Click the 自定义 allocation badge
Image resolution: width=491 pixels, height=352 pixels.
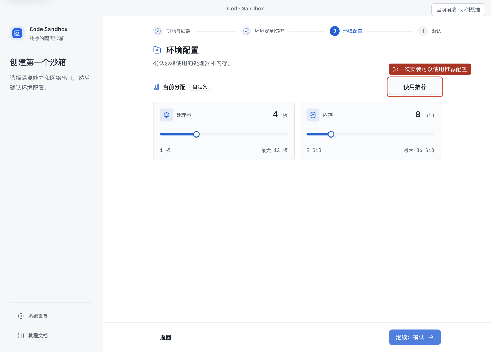pyautogui.click(x=200, y=87)
